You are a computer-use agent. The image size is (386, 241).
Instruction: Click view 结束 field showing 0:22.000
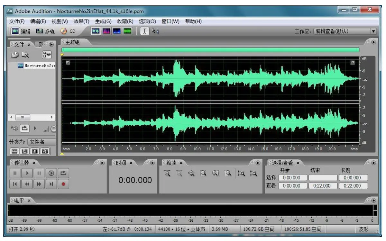click(x=323, y=186)
